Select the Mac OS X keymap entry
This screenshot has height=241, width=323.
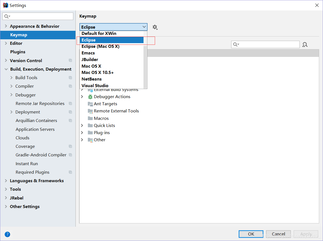coord(111,66)
